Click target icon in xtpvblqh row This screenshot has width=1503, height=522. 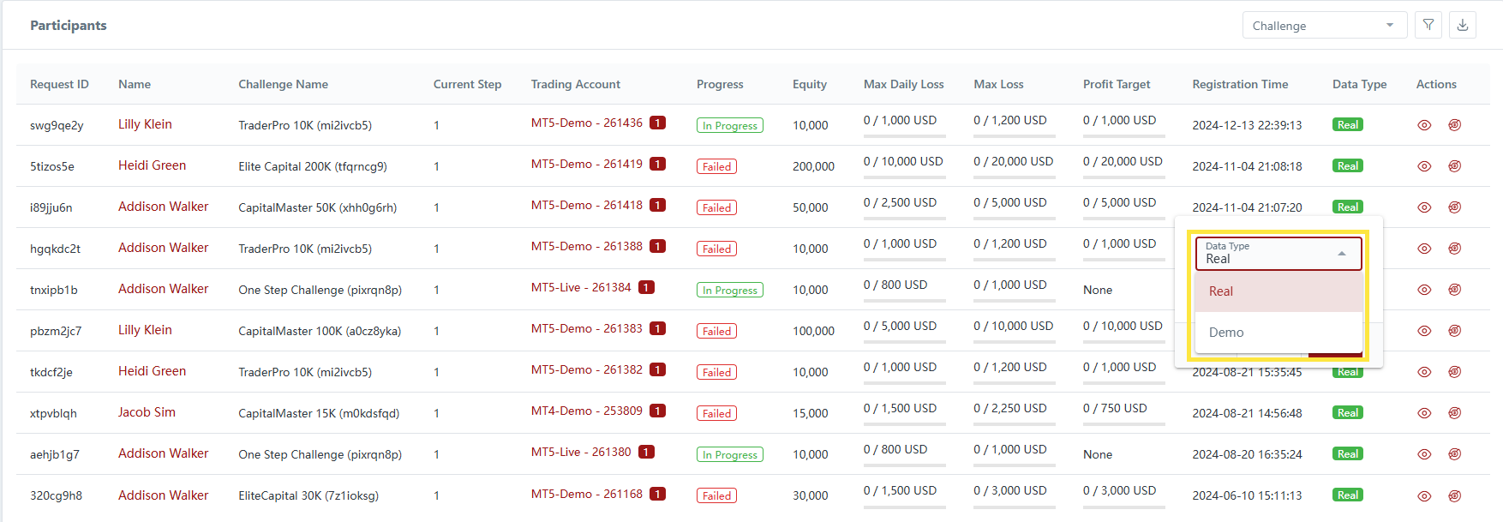pos(1454,413)
